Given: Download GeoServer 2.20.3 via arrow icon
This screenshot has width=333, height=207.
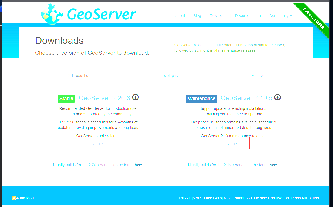Looking at the screenshot, I should (x=136, y=97).
